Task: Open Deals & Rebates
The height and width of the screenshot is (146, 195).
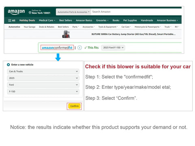Action: pyautogui.click(x=47, y=27)
